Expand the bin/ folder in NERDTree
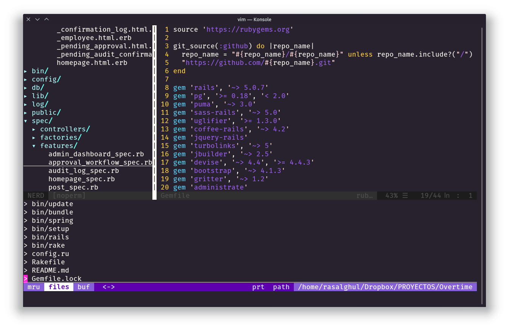Viewport: 509px width, 330px height. [26, 71]
